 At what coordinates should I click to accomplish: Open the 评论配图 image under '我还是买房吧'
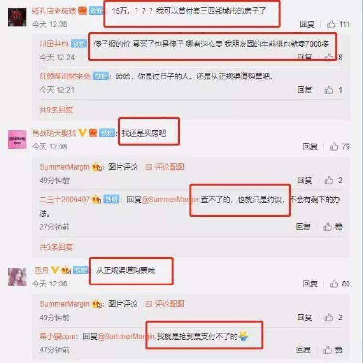165,167
